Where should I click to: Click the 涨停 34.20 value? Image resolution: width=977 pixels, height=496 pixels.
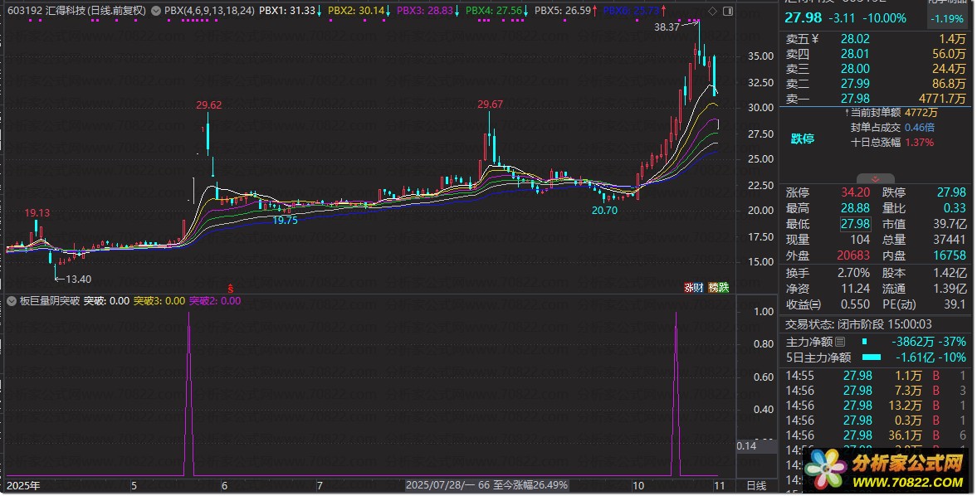tap(855, 193)
